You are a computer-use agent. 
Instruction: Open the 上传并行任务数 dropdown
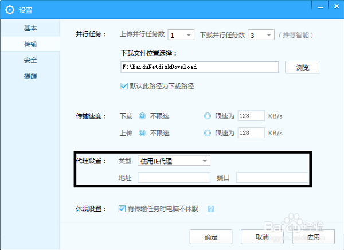coord(181,34)
